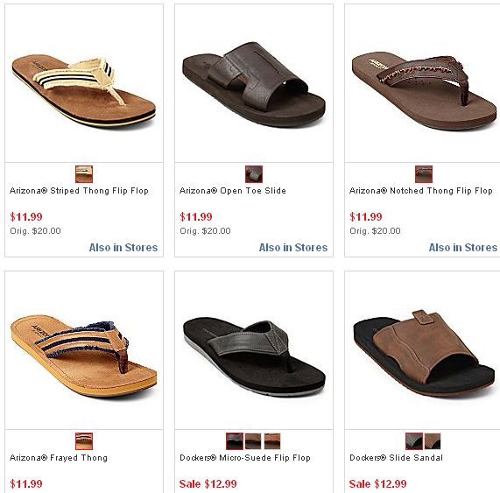Open the Arizona Frayed Thong product image
Screen dimensions: 500x493
pyautogui.click(x=84, y=350)
